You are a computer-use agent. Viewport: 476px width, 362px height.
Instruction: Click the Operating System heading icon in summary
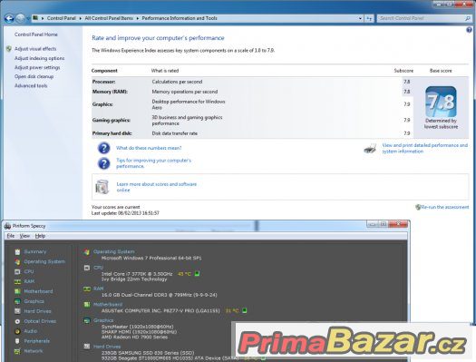point(87,252)
